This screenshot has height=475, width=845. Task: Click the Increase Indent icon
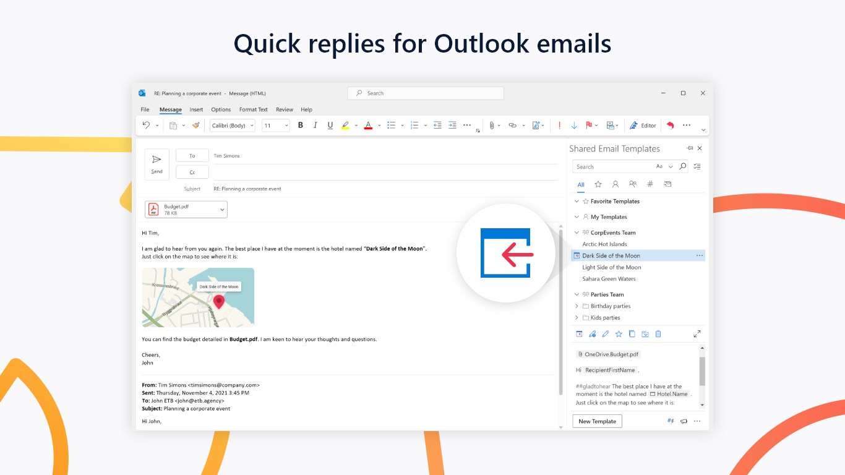pyautogui.click(x=452, y=125)
